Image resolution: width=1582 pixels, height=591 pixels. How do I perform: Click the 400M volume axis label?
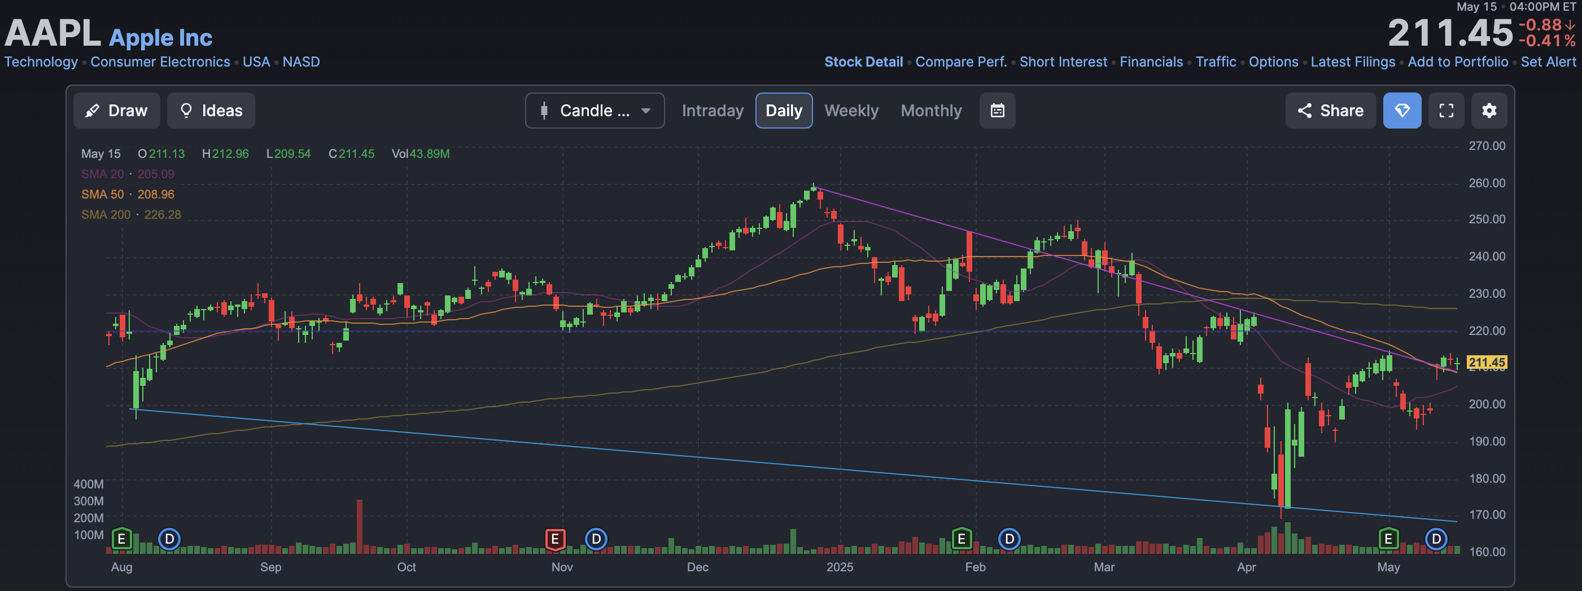tap(89, 484)
